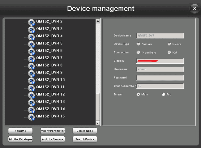Click the Password input field
The width and height of the screenshot is (201, 148).
click(160, 78)
